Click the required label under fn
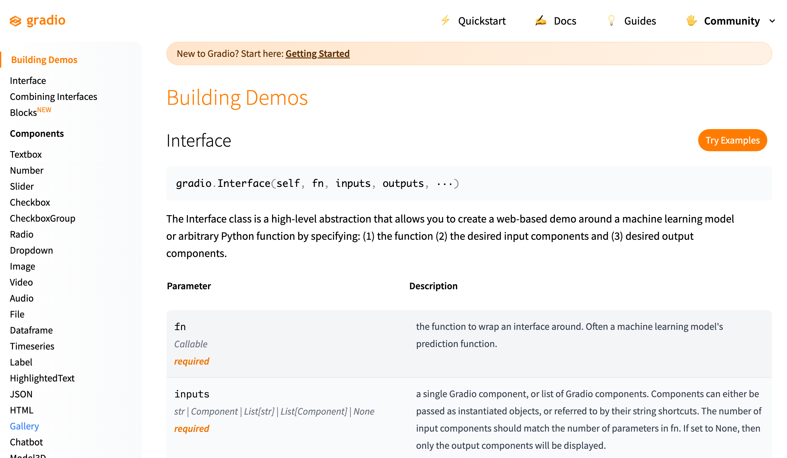Viewport: 787px width, 458px height. point(192,361)
